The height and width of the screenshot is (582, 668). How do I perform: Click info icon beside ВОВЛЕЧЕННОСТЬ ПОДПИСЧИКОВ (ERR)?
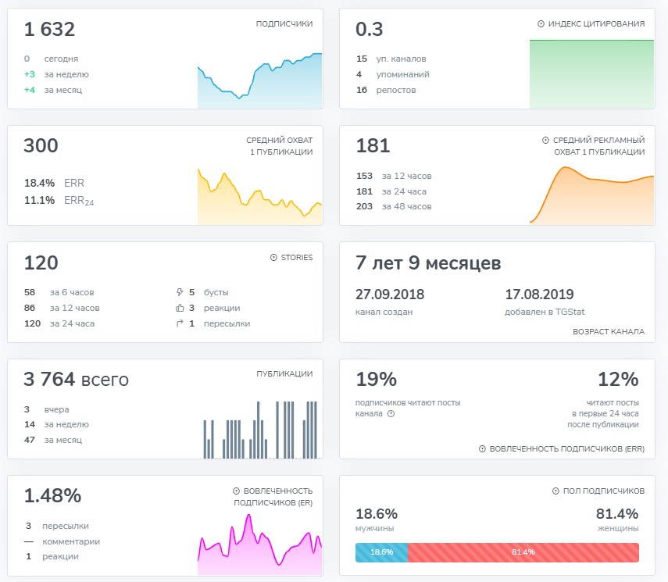coord(482,448)
